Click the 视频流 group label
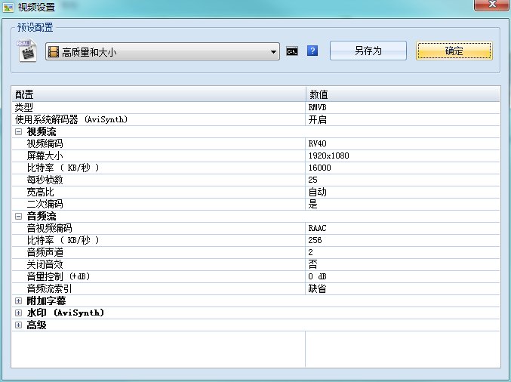This screenshot has height=382, width=511. click(42, 131)
